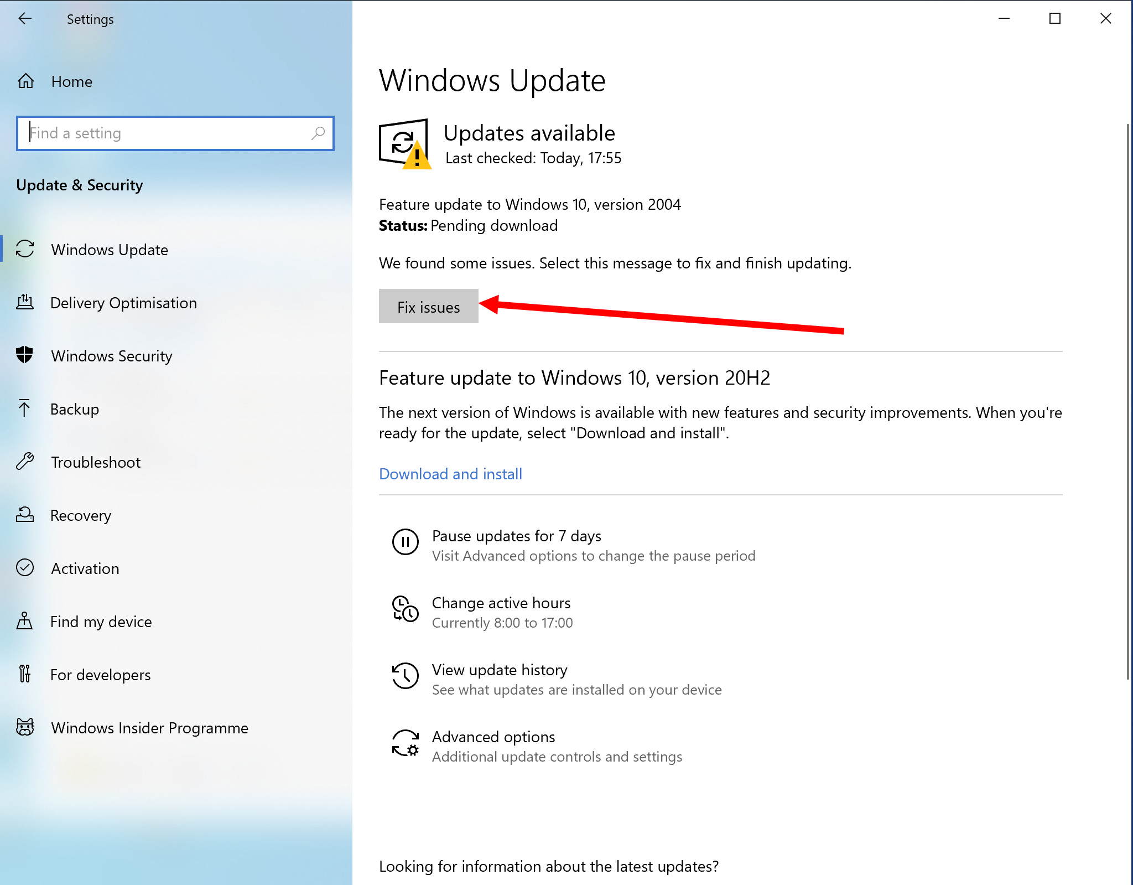Click the Advanced options gear-arrows icon

405,743
